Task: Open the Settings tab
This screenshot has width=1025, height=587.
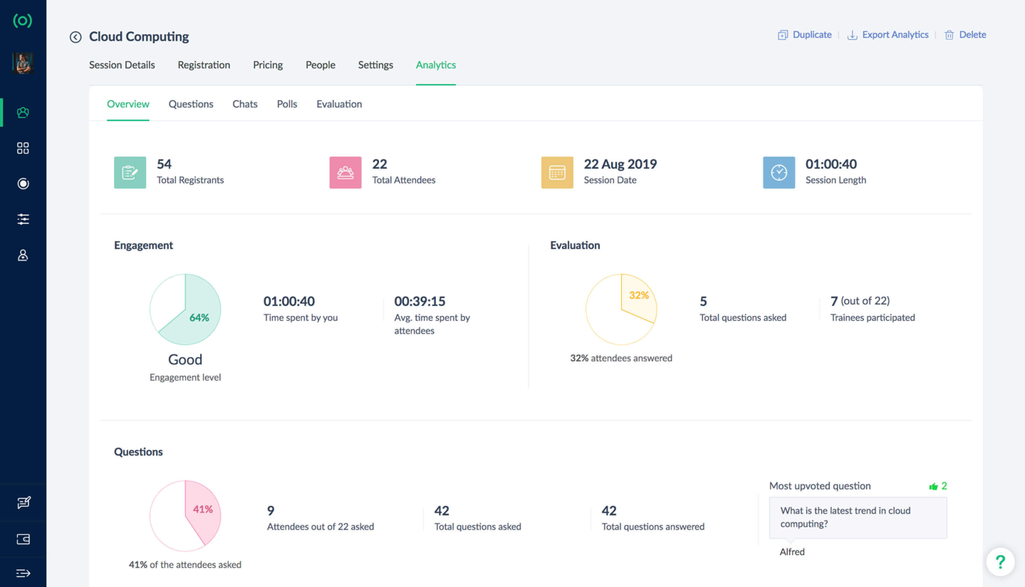Action: tap(375, 65)
